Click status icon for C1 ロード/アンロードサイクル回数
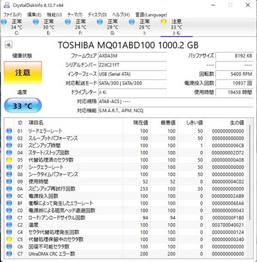This screenshot has width=257, height=262. coord(9,217)
